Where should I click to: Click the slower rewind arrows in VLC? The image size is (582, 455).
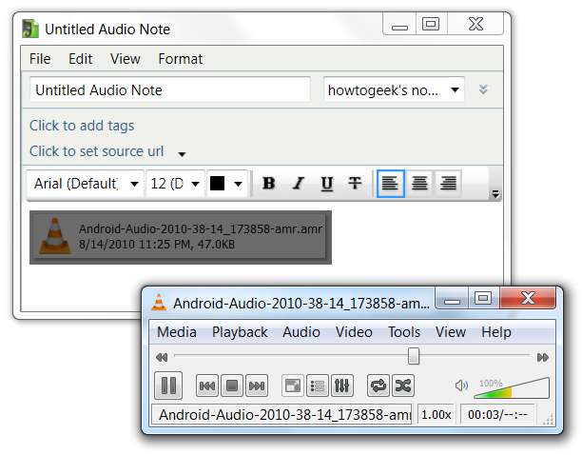[162, 357]
